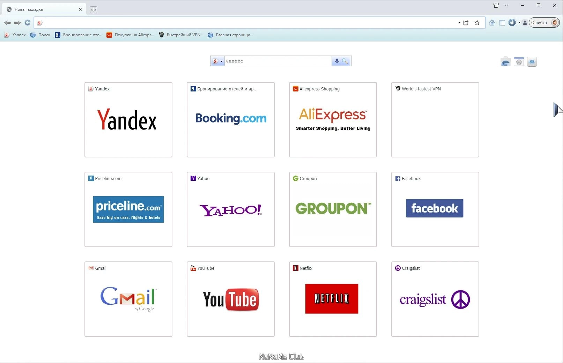Image resolution: width=563 pixels, height=363 pixels.
Task: Open the Craigslist speed dial tile
Action: (435, 299)
